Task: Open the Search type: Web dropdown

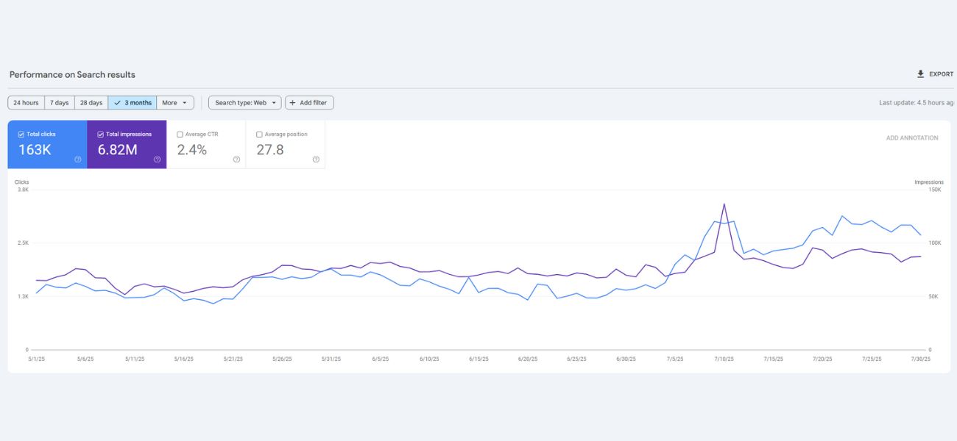Action: click(243, 102)
